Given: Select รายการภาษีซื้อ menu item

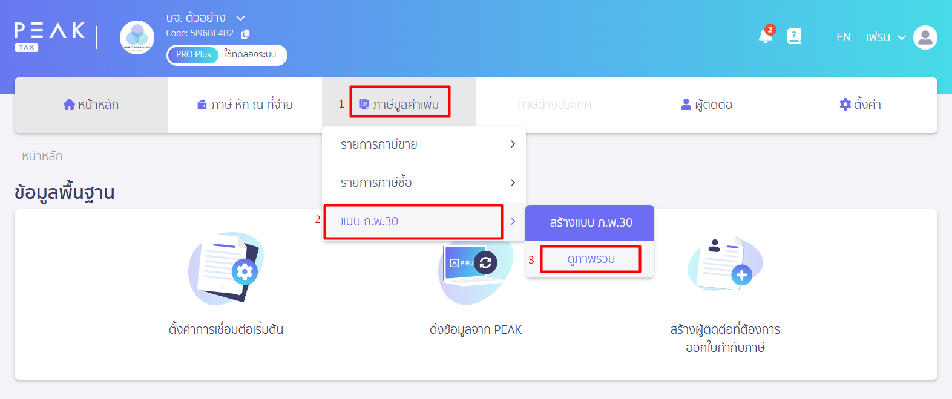Looking at the screenshot, I should 424,183.
